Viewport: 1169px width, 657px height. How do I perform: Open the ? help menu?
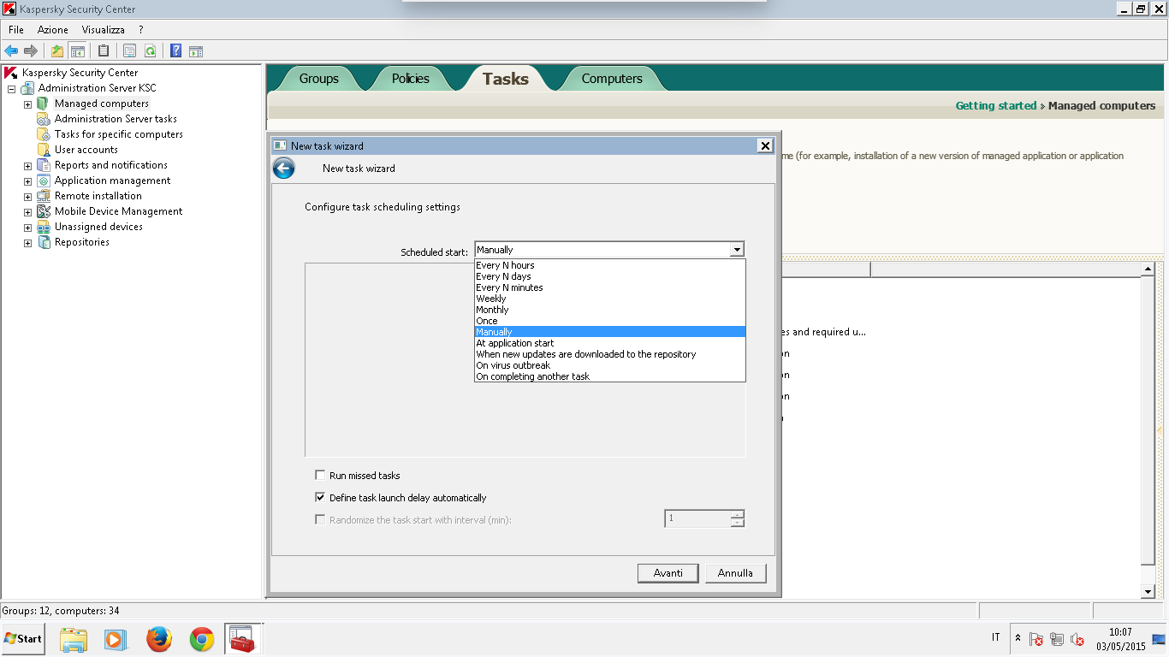click(x=141, y=30)
